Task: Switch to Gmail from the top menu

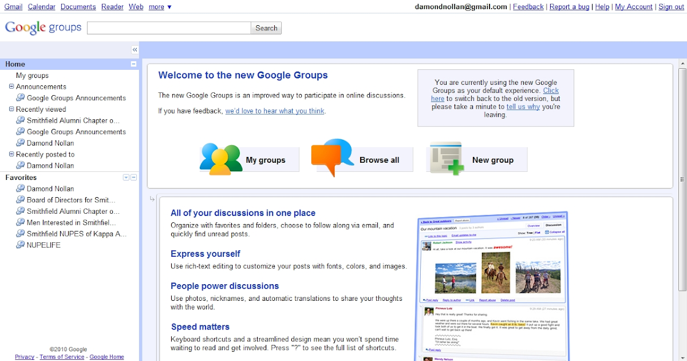Action: [13, 6]
